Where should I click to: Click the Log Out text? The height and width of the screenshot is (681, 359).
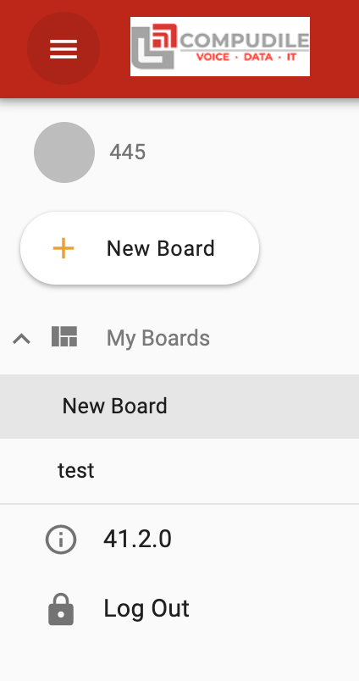[146, 608]
